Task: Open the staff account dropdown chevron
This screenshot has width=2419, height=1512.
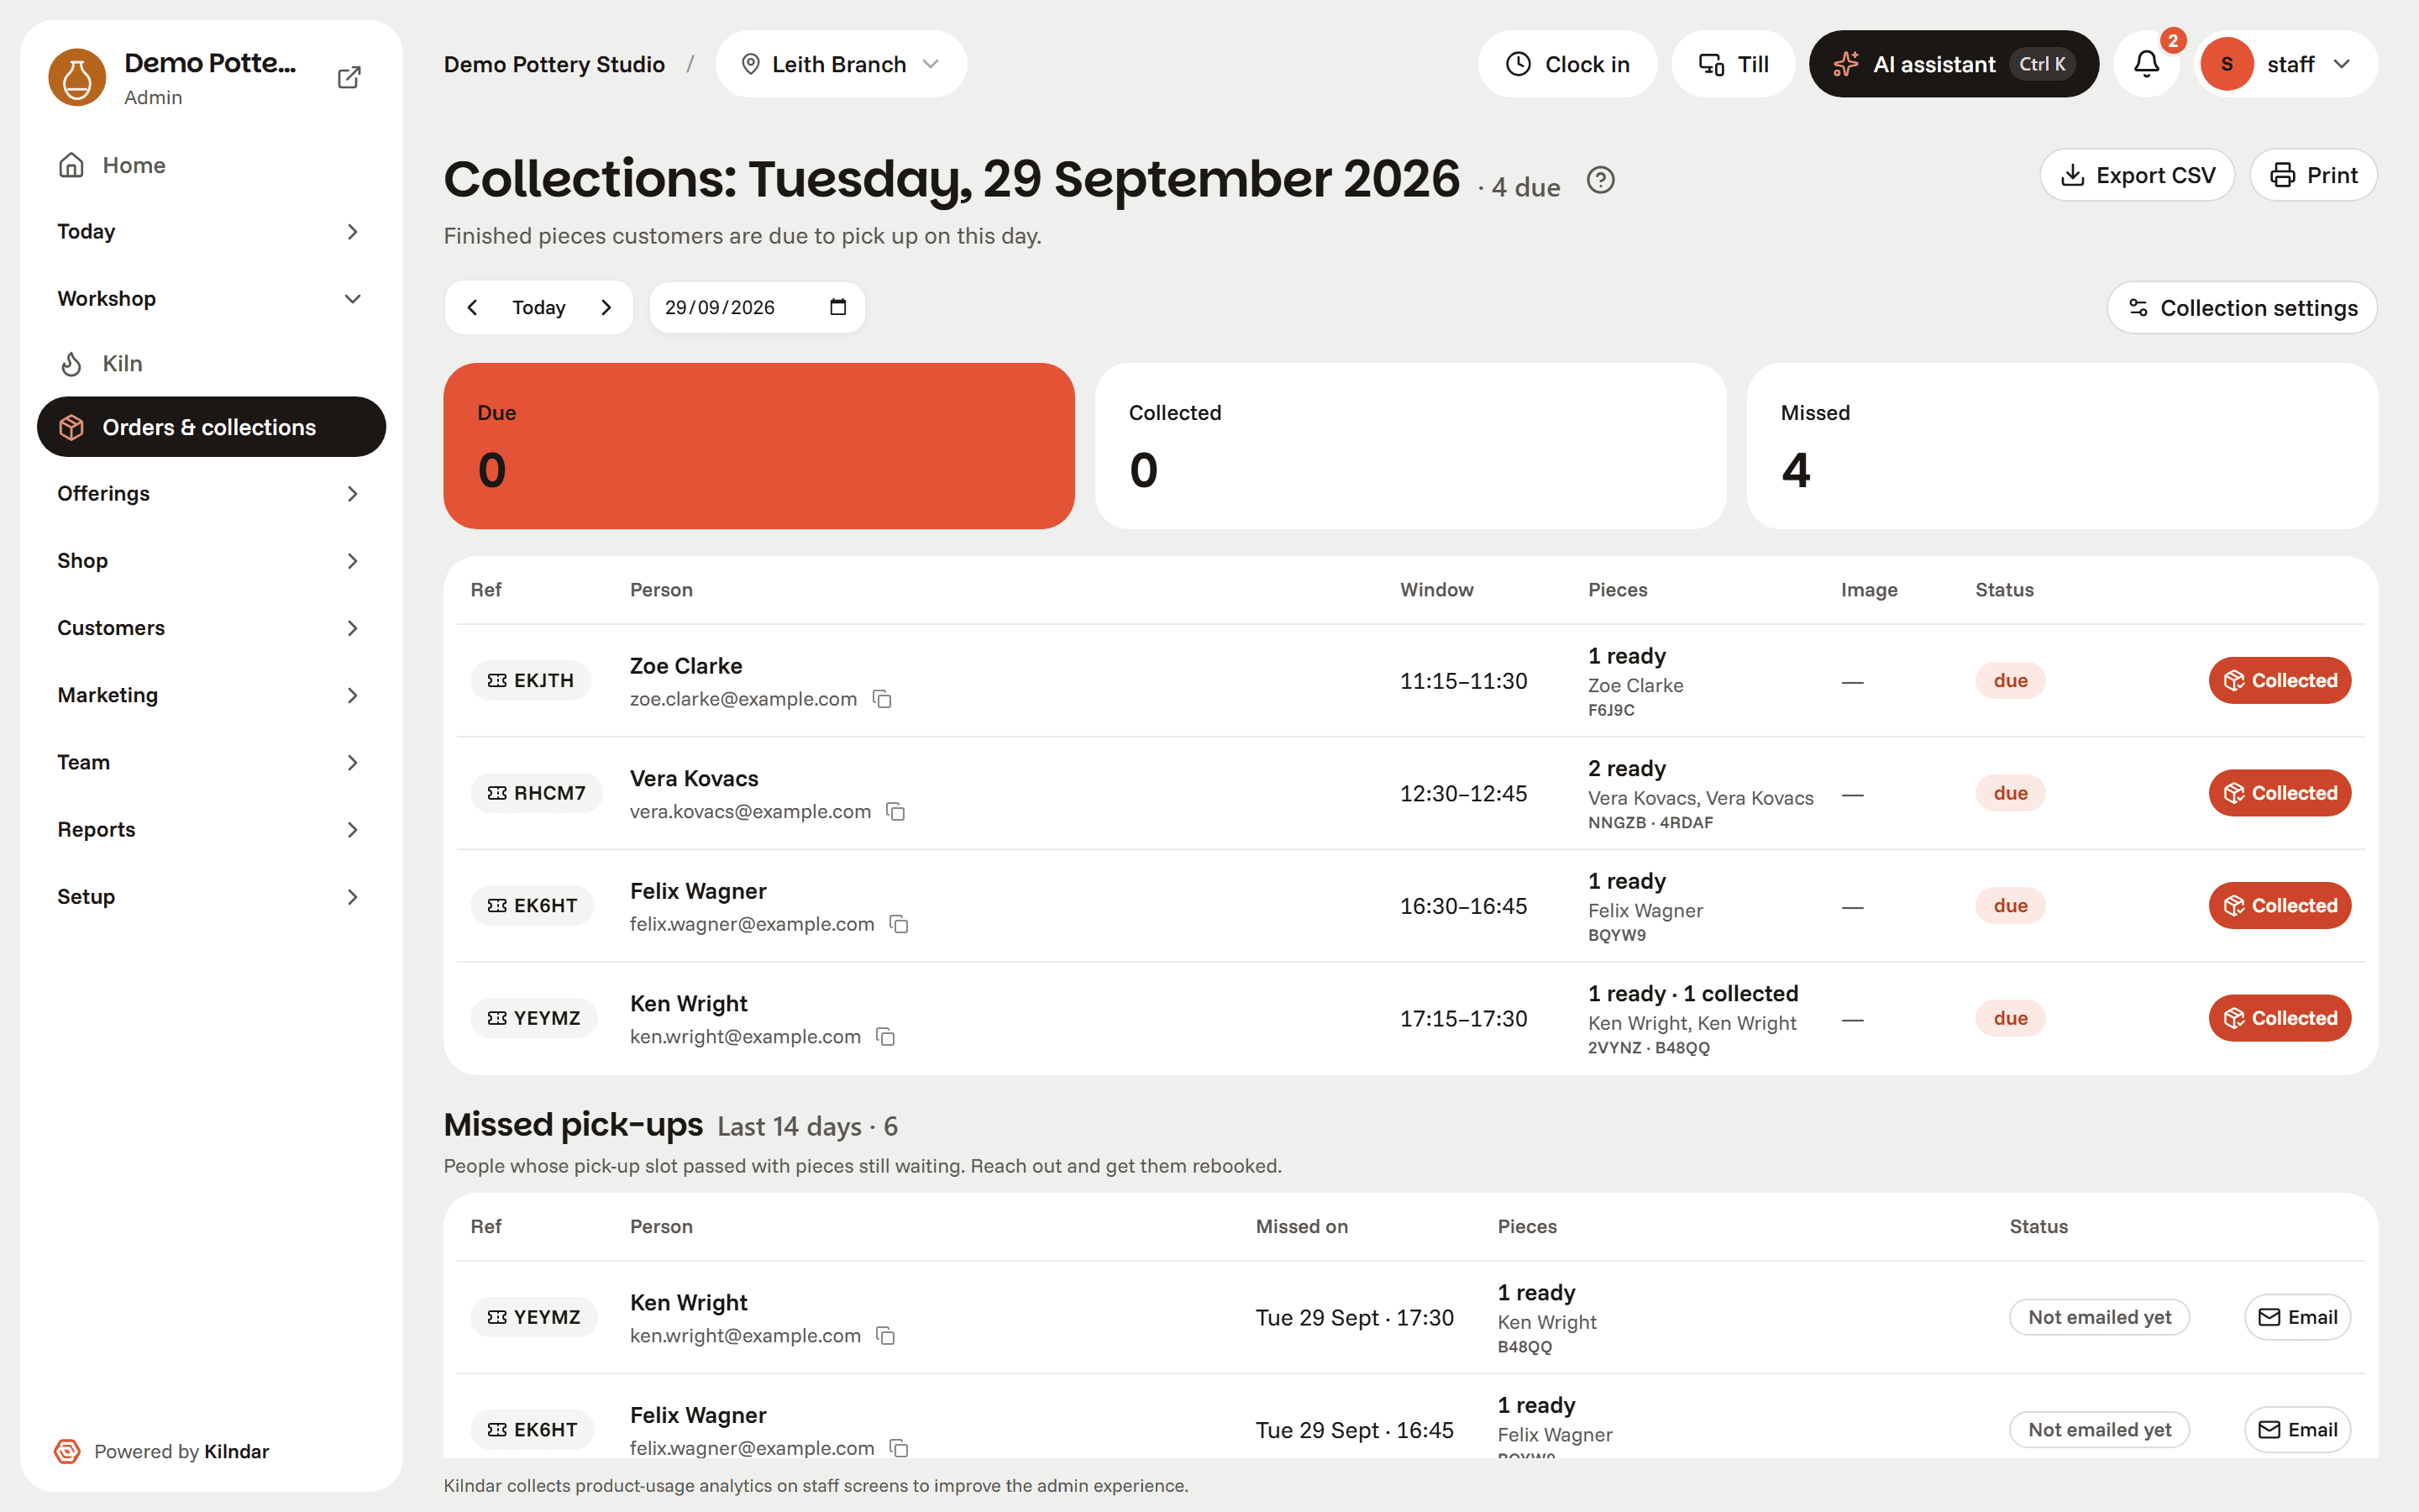Action: coord(2341,64)
